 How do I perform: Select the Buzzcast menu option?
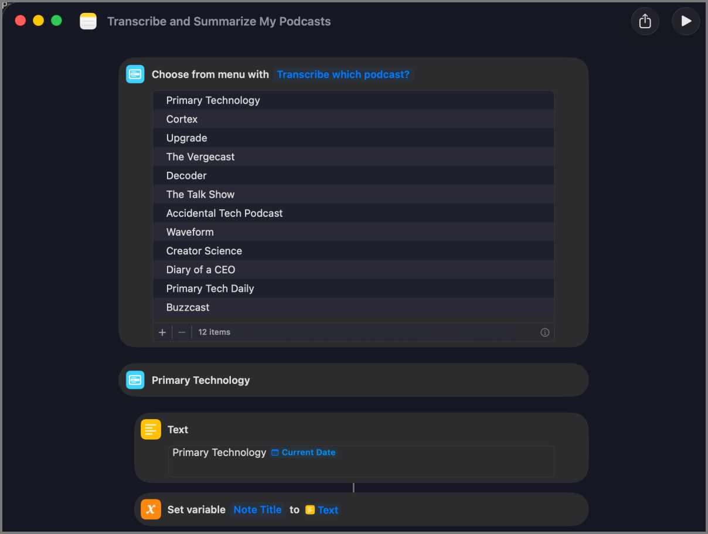(188, 307)
